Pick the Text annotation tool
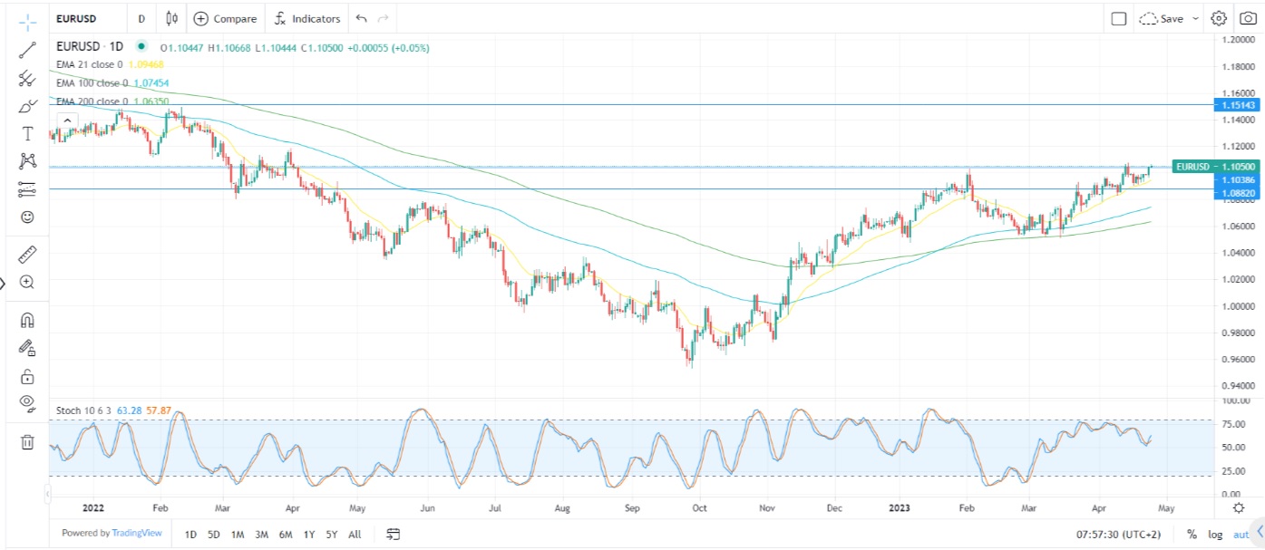 tap(27, 134)
